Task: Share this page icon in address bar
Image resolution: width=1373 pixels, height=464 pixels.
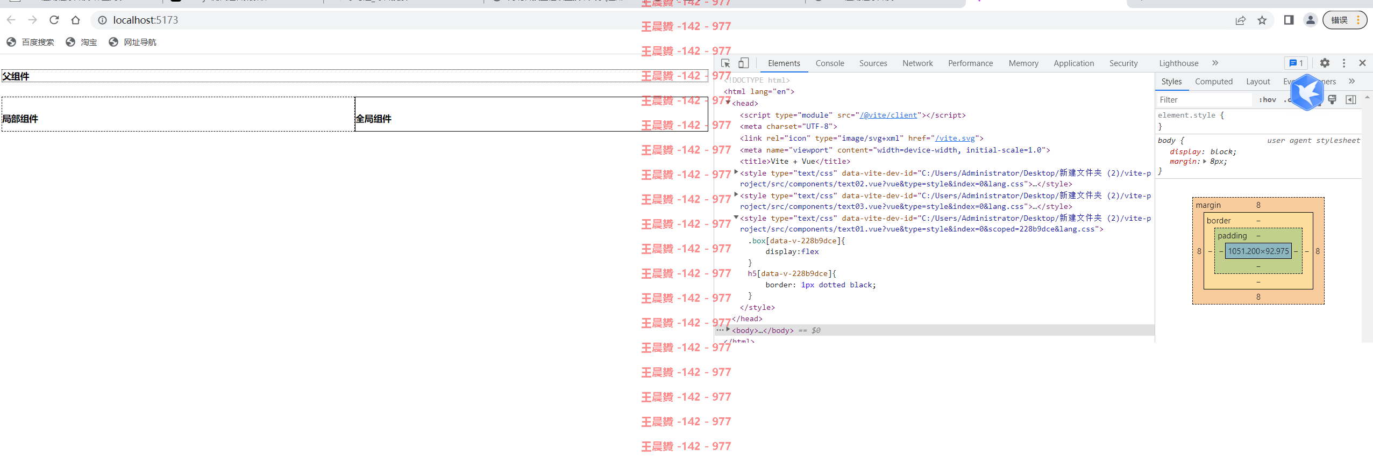Action: pyautogui.click(x=1240, y=20)
